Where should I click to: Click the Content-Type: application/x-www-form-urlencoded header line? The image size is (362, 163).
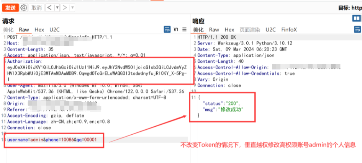87,98
